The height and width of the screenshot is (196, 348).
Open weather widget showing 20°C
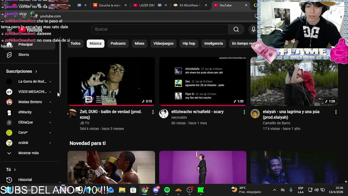246,190
